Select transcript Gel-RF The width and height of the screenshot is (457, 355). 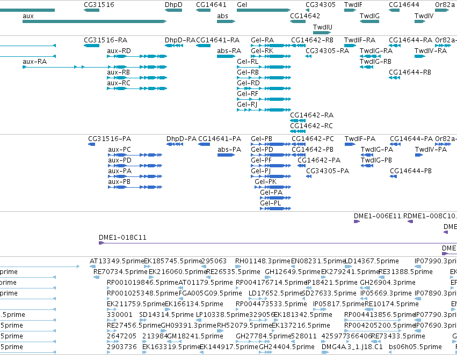click(x=248, y=94)
